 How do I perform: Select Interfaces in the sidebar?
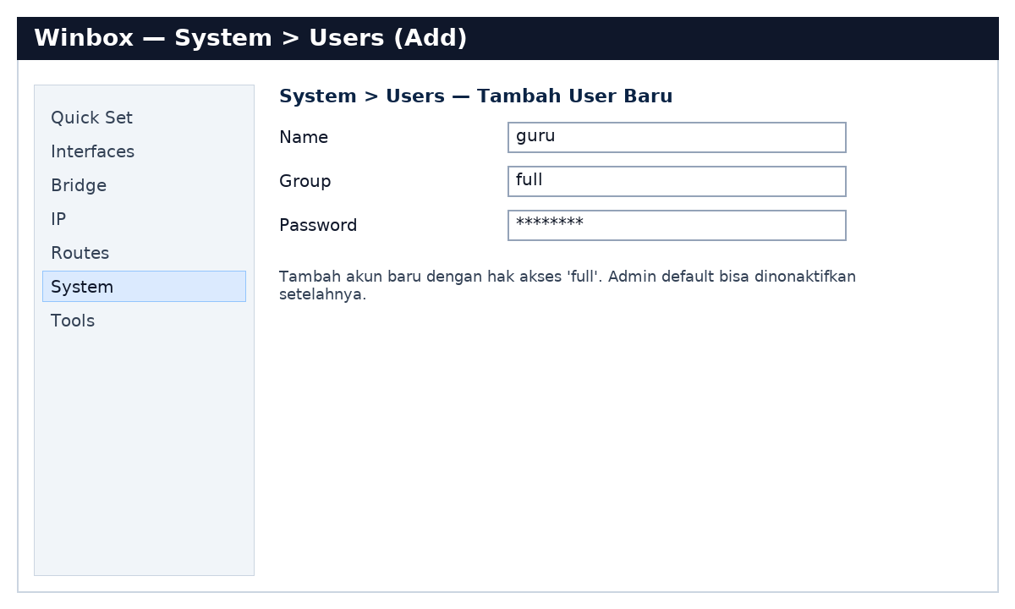point(93,151)
